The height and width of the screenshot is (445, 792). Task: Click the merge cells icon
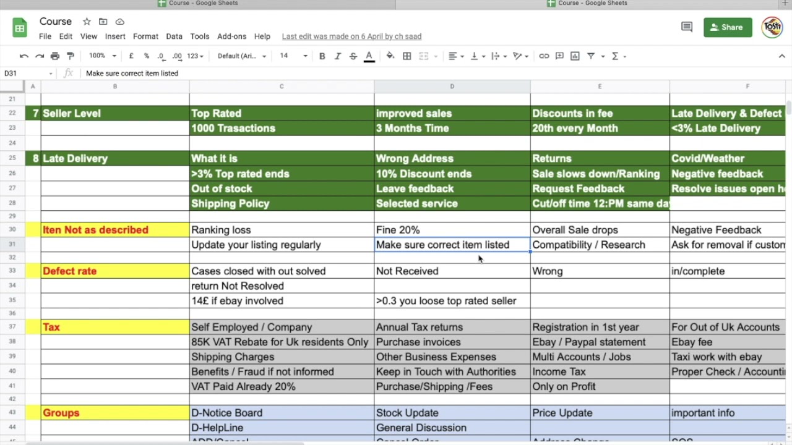424,56
